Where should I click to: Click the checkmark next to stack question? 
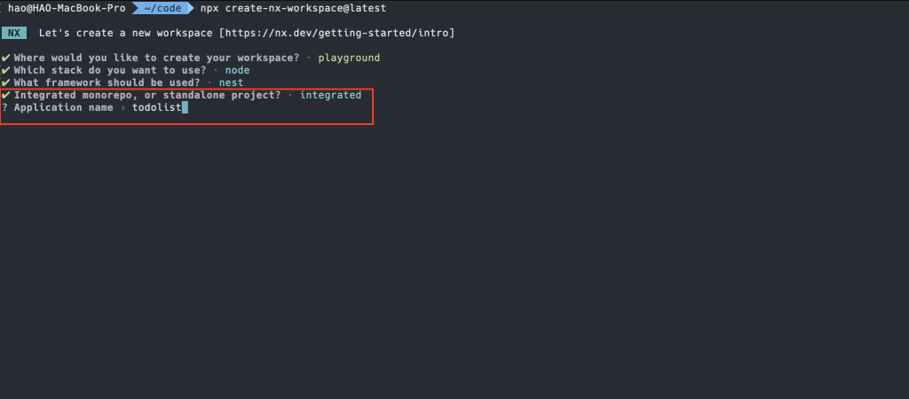coord(6,70)
